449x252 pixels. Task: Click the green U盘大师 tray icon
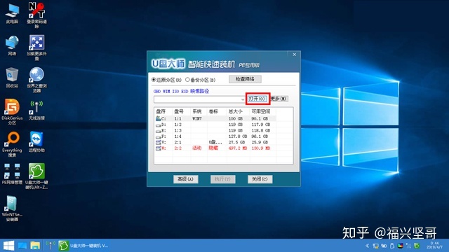tap(417, 246)
